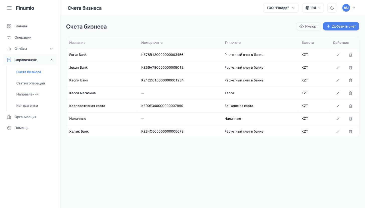The width and height of the screenshot is (365, 208).
Task: Delete the Каспи Банк account
Action: pos(350,80)
